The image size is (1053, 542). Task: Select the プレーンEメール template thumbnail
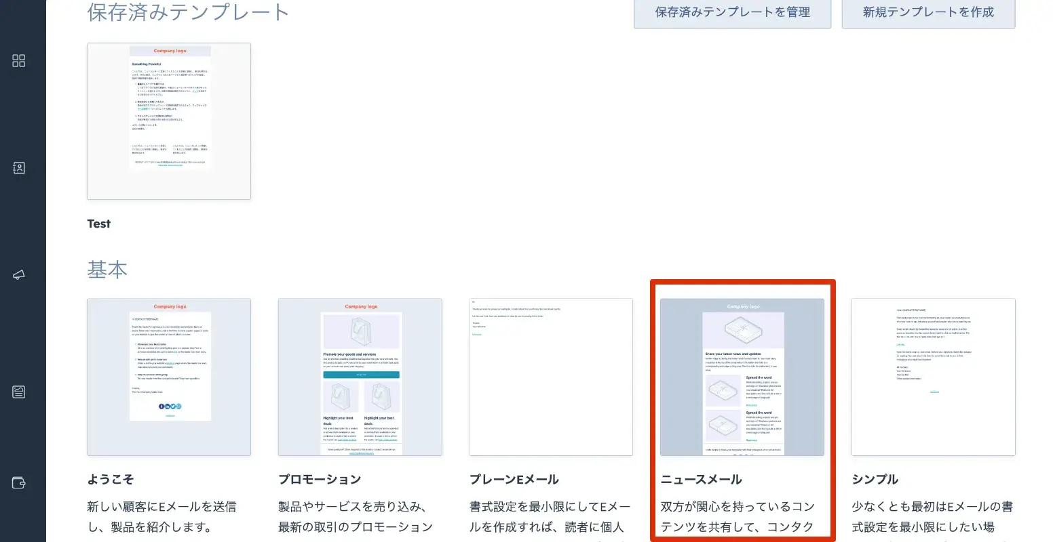pos(552,377)
